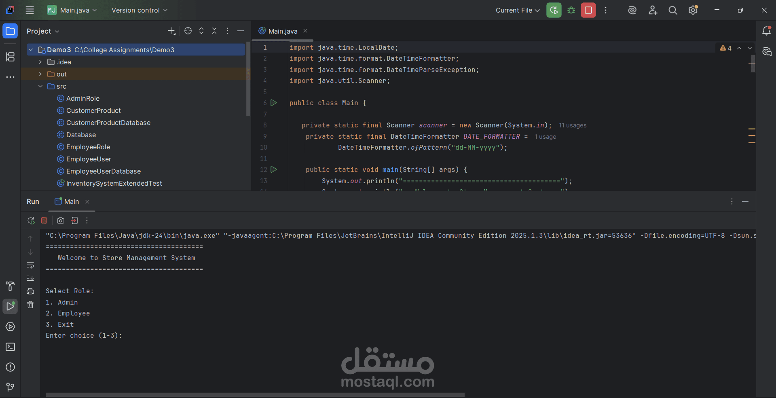Open More run actions menu in top toolbar
The height and width of the screenshot is (398, 776).
605,10
